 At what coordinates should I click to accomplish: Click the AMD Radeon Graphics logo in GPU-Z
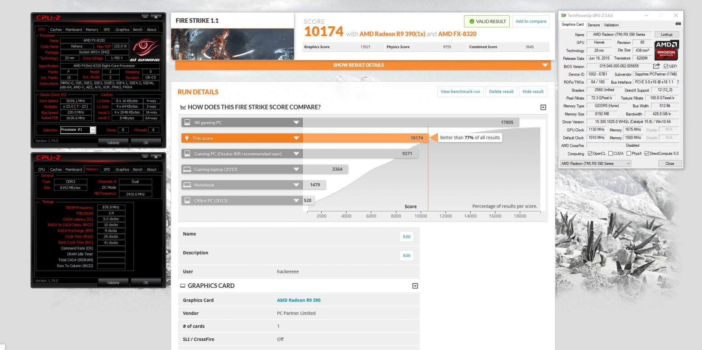pos(666,50)
